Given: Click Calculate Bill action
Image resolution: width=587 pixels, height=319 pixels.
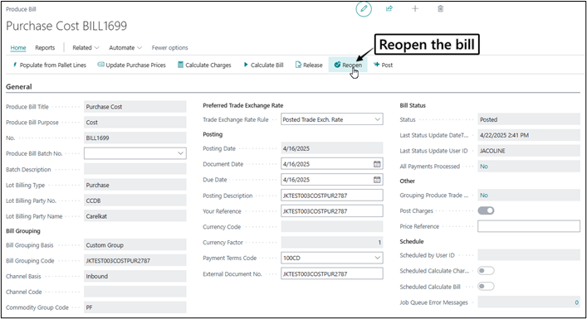Looking at the screenshot, I should tap(263, 65).
